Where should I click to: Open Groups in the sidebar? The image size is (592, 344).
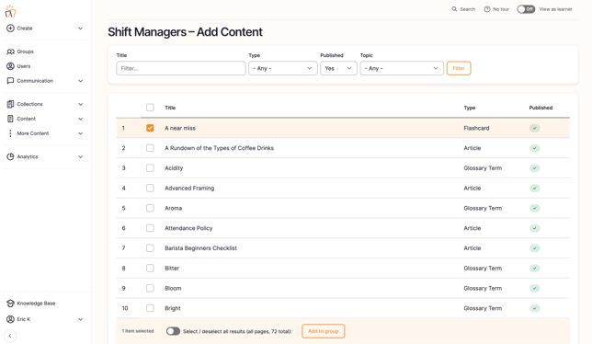click(26, 52)
